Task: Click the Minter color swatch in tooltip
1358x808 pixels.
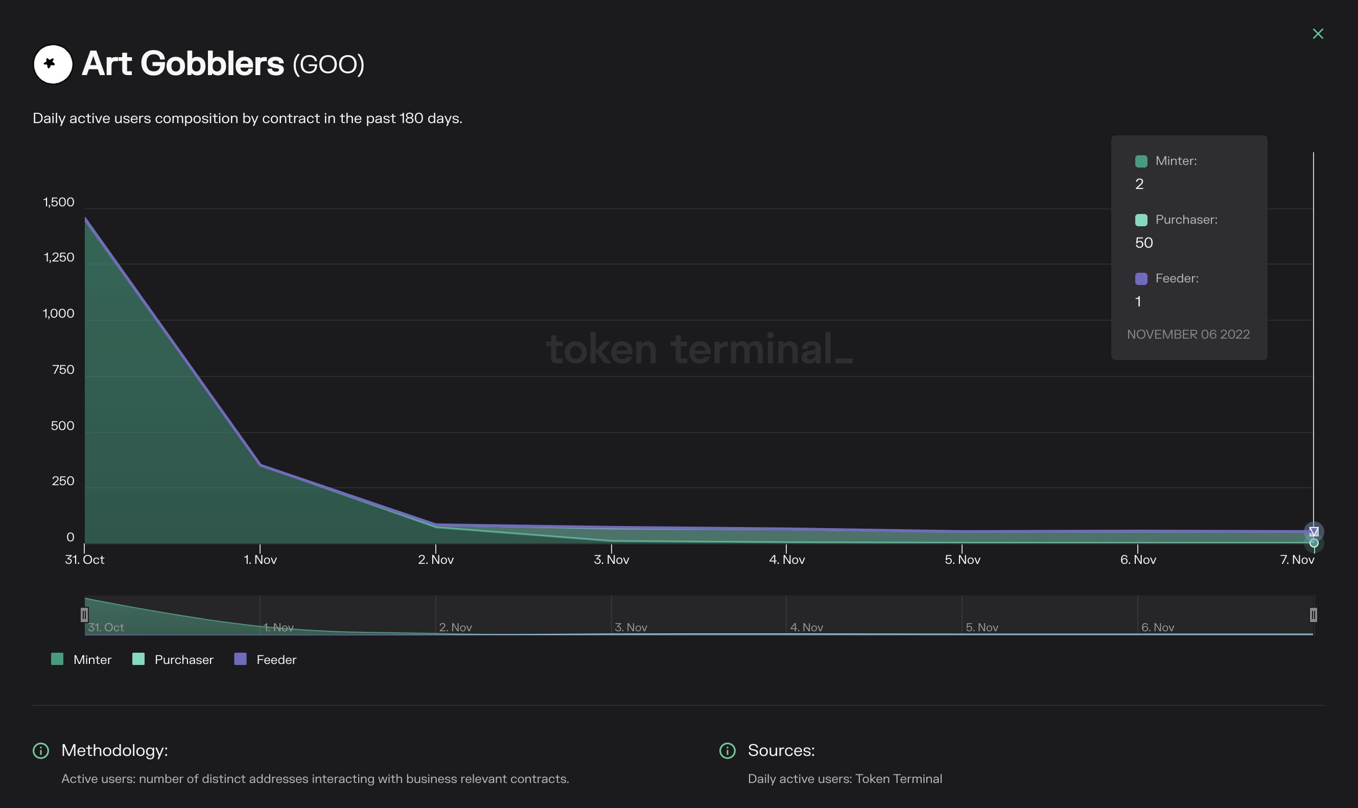Action: pos(1141,161)
